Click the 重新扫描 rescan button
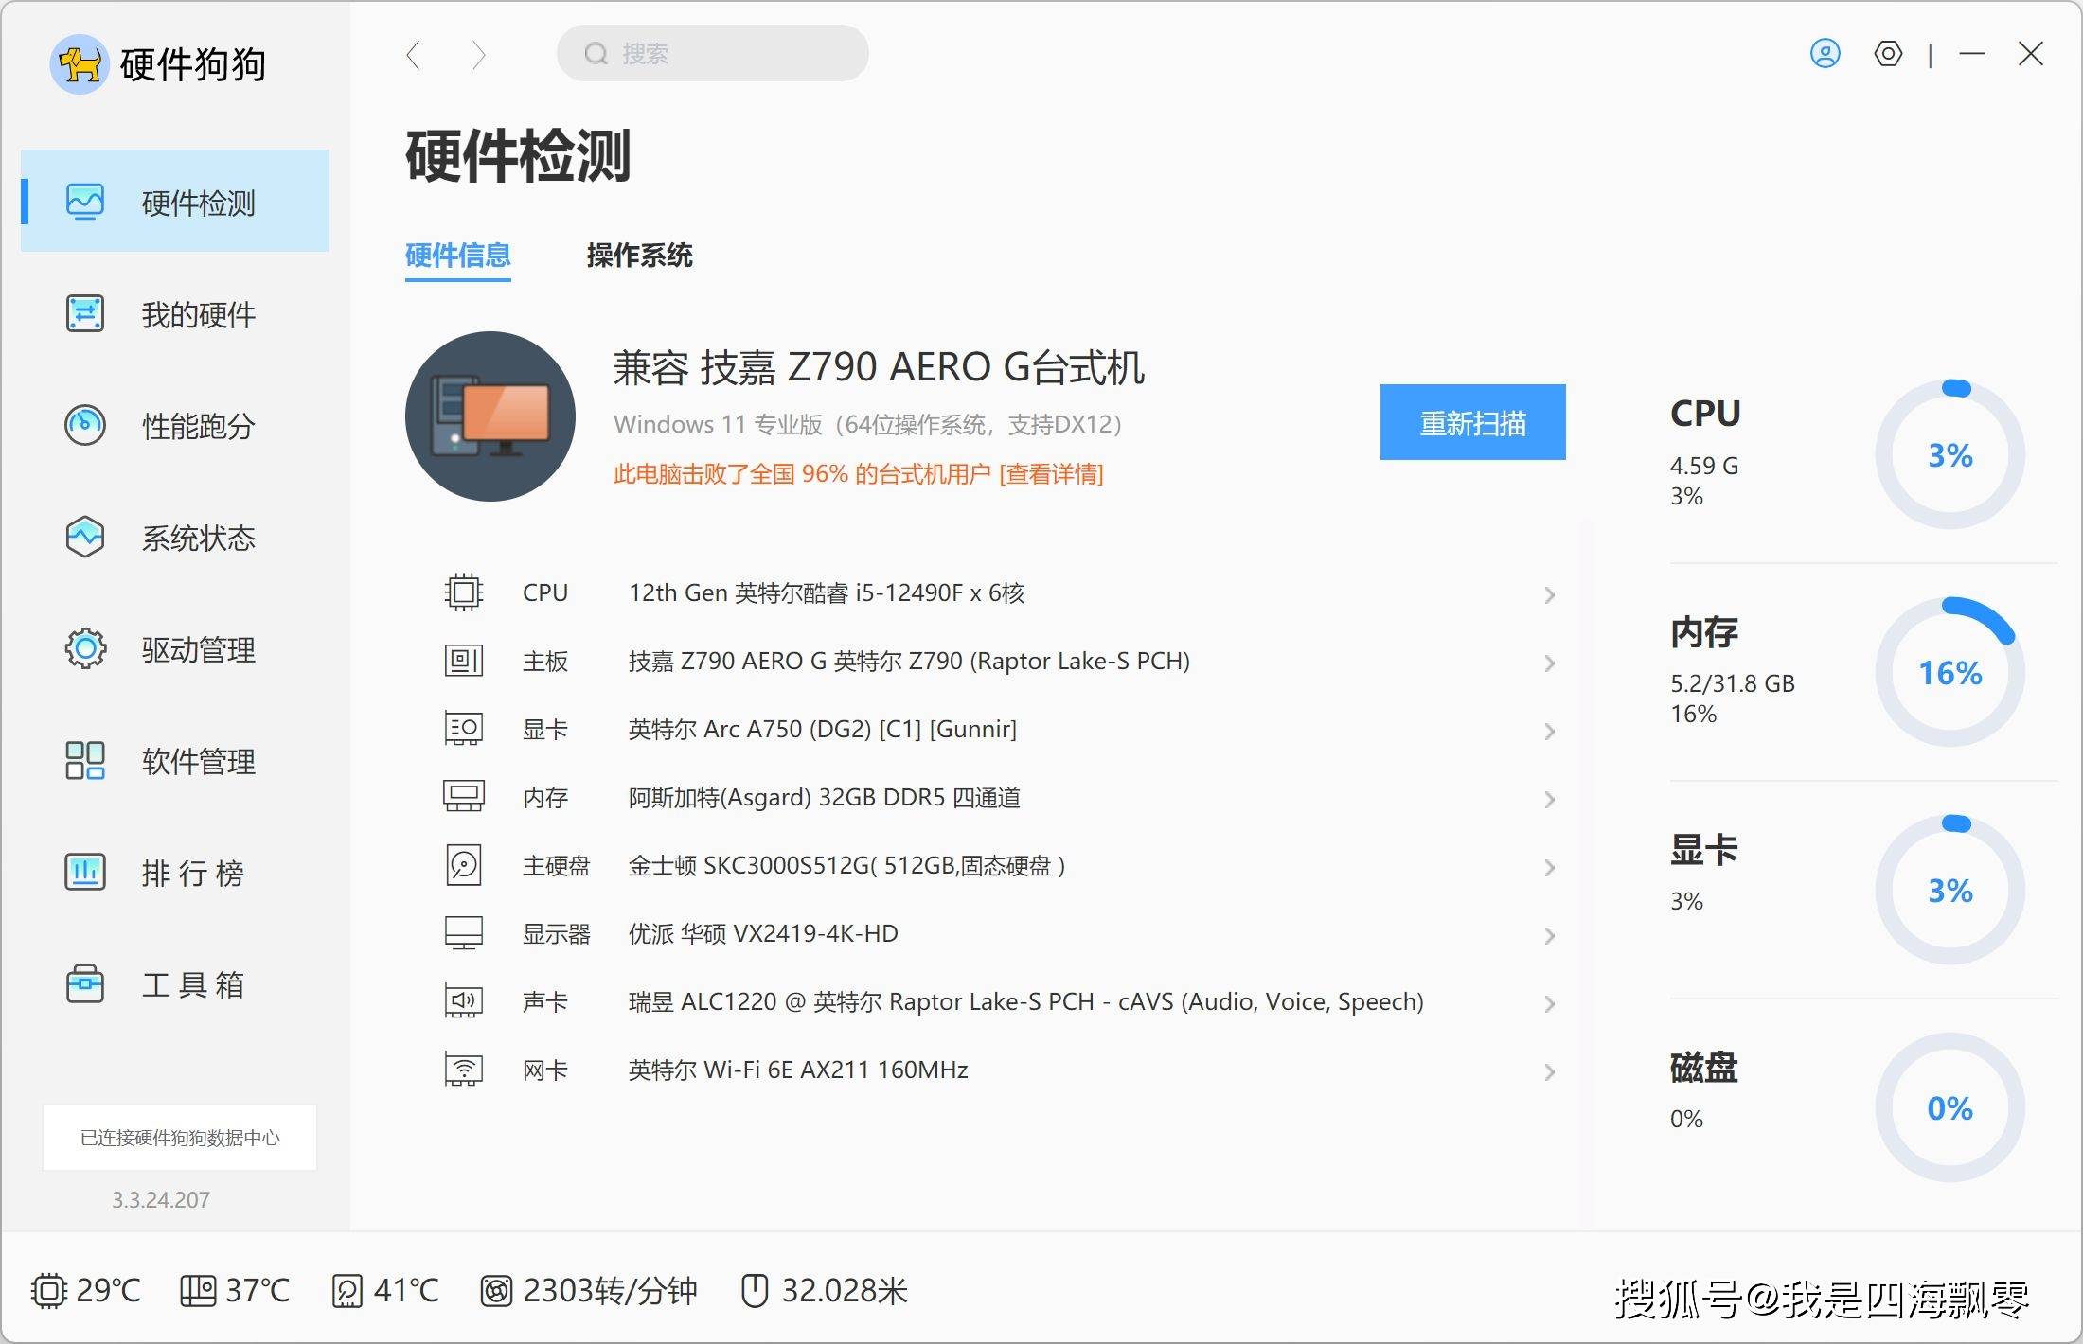Screen dimensions: 2083x1344 [1472, 422]
